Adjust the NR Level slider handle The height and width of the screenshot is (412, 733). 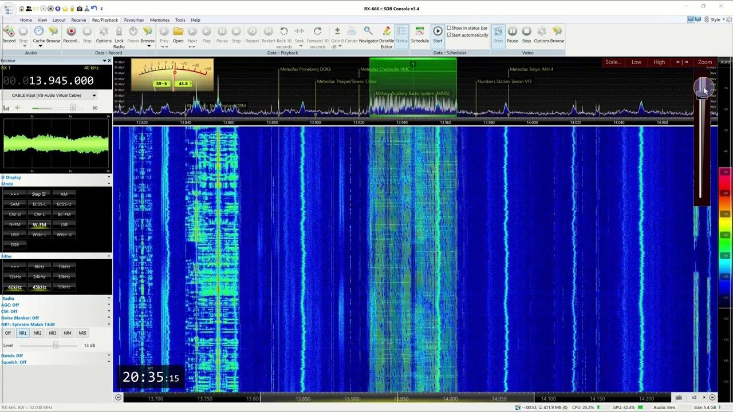(56, 345)
